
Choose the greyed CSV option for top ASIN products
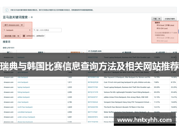(x=162, y=41)
